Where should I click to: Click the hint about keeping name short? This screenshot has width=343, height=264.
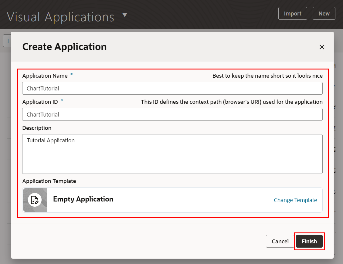[267, 76]
